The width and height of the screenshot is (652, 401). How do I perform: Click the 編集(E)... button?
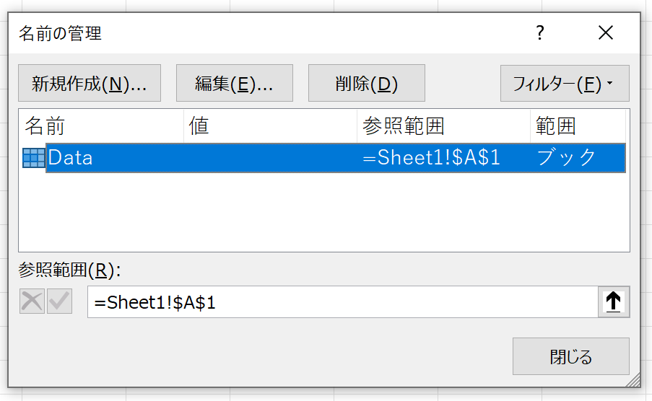[235, 83]
